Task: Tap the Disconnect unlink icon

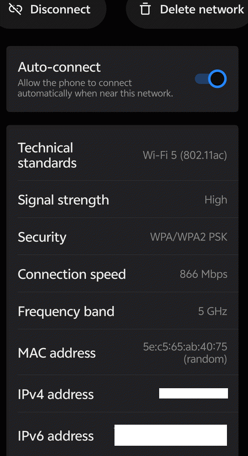Action: [x=16, y=9]
